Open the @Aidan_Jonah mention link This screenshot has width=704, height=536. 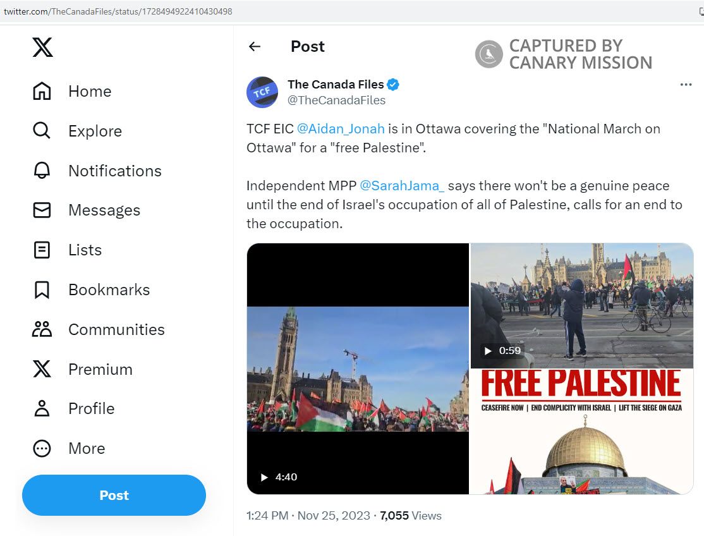341,129
